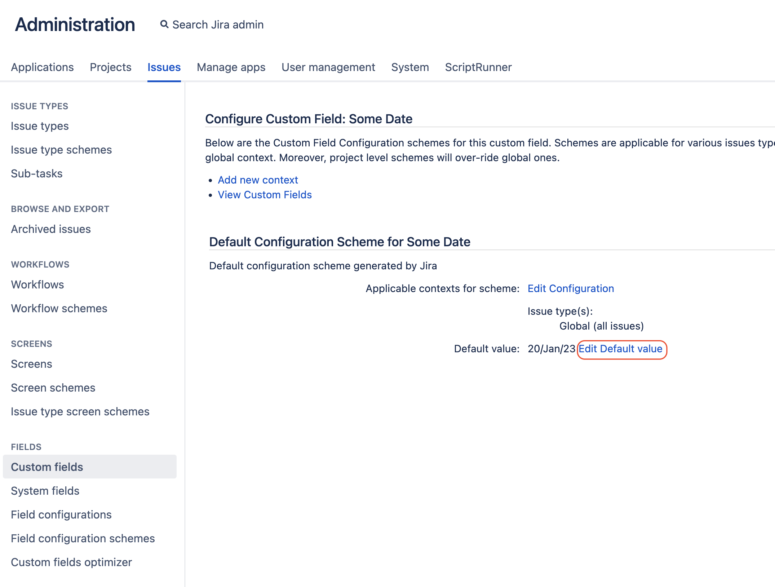
Task: Open Custom fields optimizer
Action: pos(71,562)
